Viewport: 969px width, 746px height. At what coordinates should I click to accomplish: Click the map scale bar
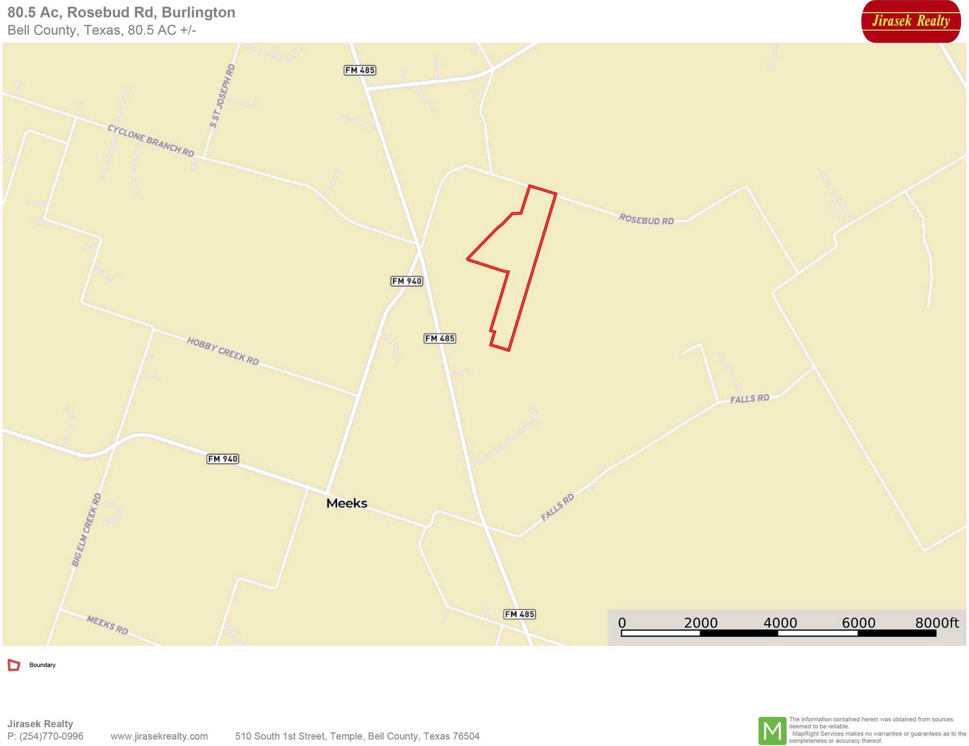pyautogui.click(x=778, y=633)
